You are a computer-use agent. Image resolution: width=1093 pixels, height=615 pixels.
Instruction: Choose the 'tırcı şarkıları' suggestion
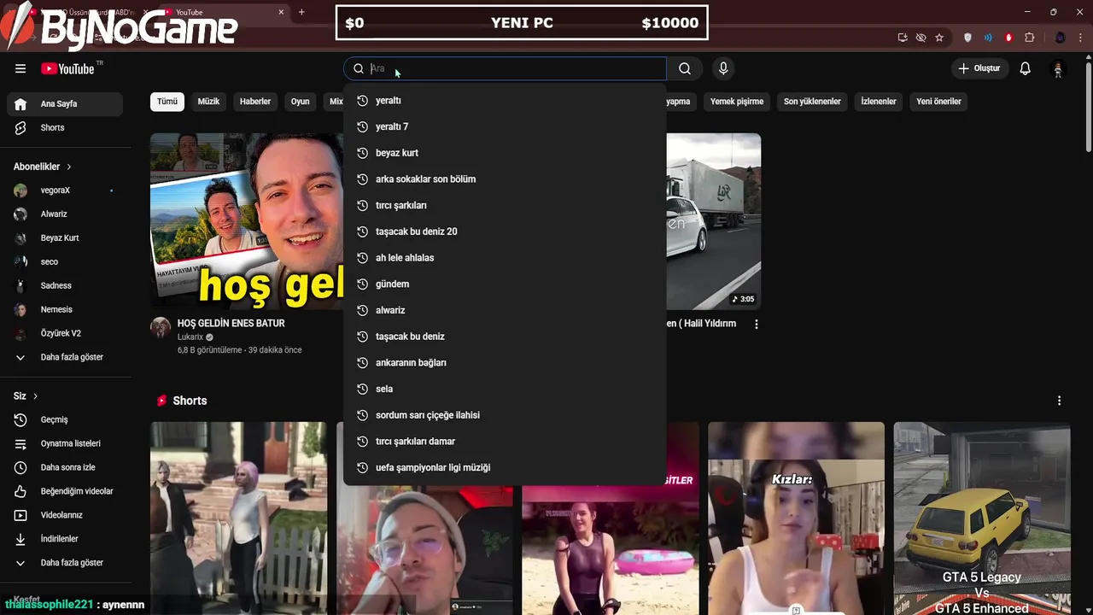505,205
